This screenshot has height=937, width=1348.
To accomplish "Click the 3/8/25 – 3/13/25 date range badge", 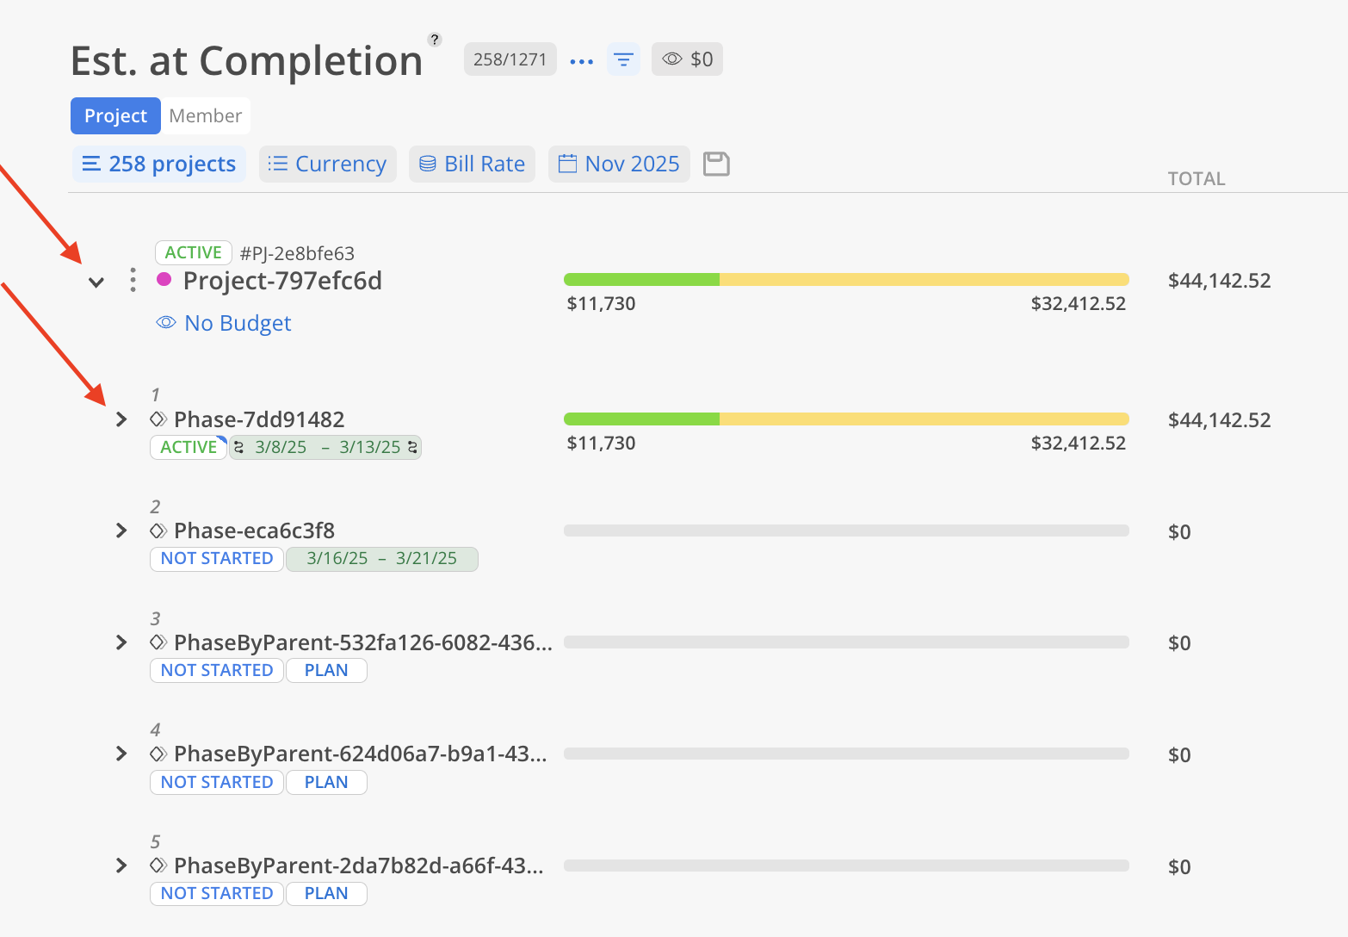I will tap(325, 448).
